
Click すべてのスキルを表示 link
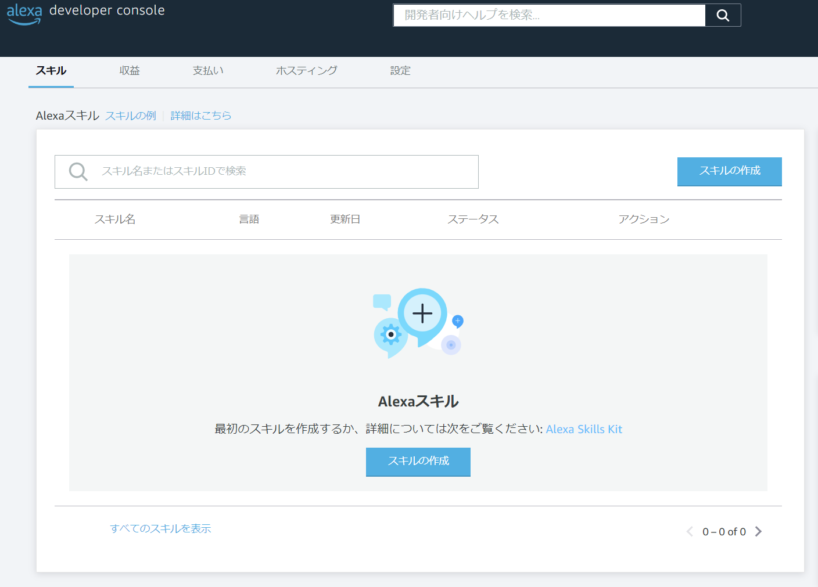tap(160, 528)
